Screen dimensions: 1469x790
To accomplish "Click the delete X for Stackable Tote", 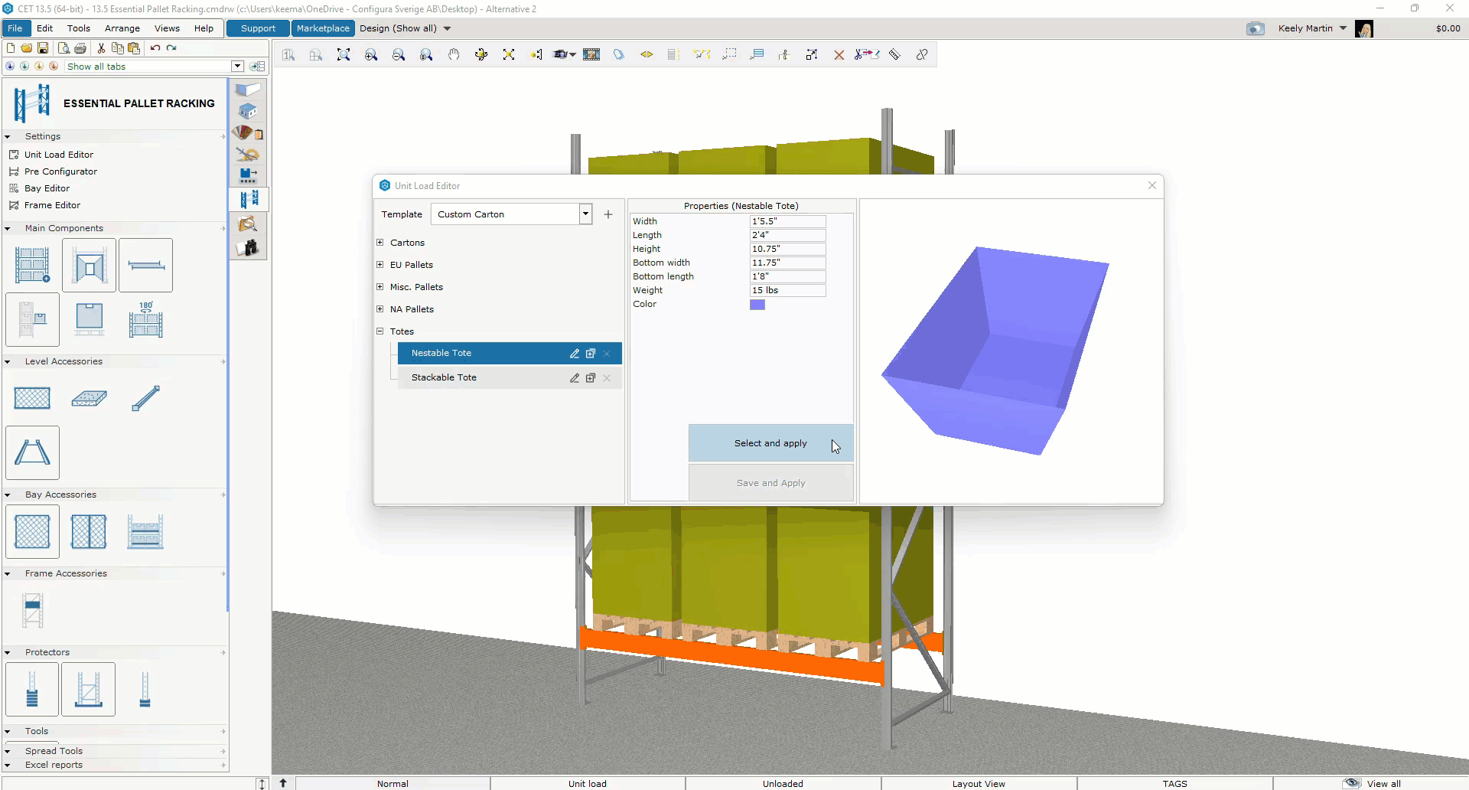I will [607, 377].
